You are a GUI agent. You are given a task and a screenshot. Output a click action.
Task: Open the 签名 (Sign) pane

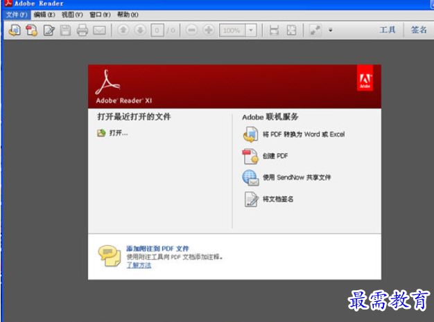point(419,30)
